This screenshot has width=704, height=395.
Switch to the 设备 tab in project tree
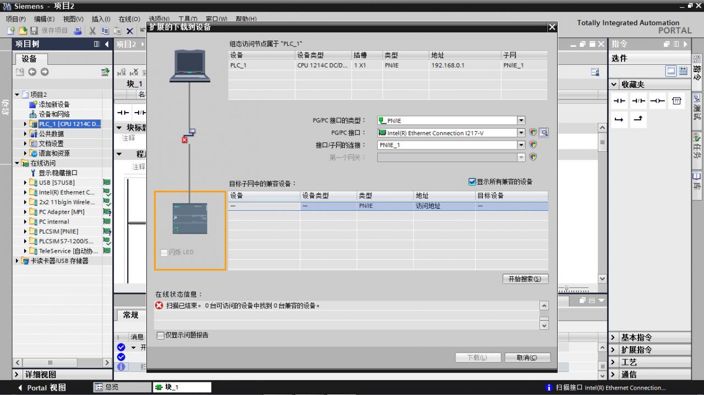[29, 59]
